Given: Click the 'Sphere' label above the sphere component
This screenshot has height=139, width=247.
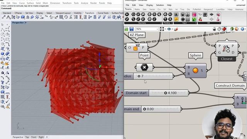Looking at the screenshot, I should (x=195, y=55).
